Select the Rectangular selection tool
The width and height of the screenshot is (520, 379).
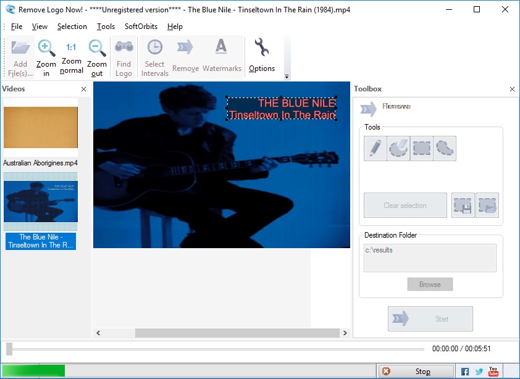422,148
